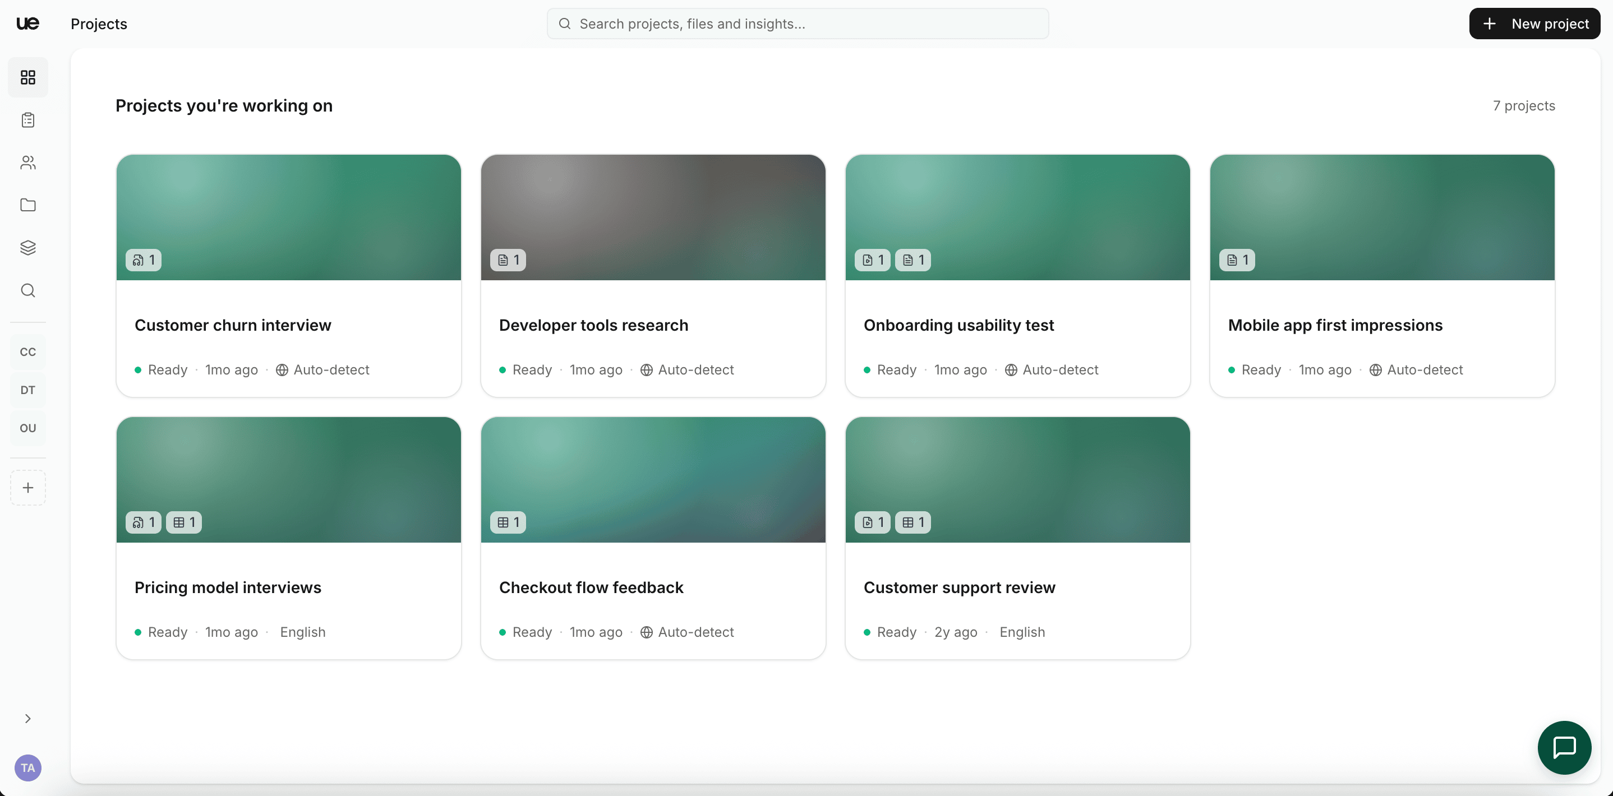Click the Projects you're working on heading
Image resolution: width=1613 pixels, height=796 pixels.
click(x=224, y=106)
